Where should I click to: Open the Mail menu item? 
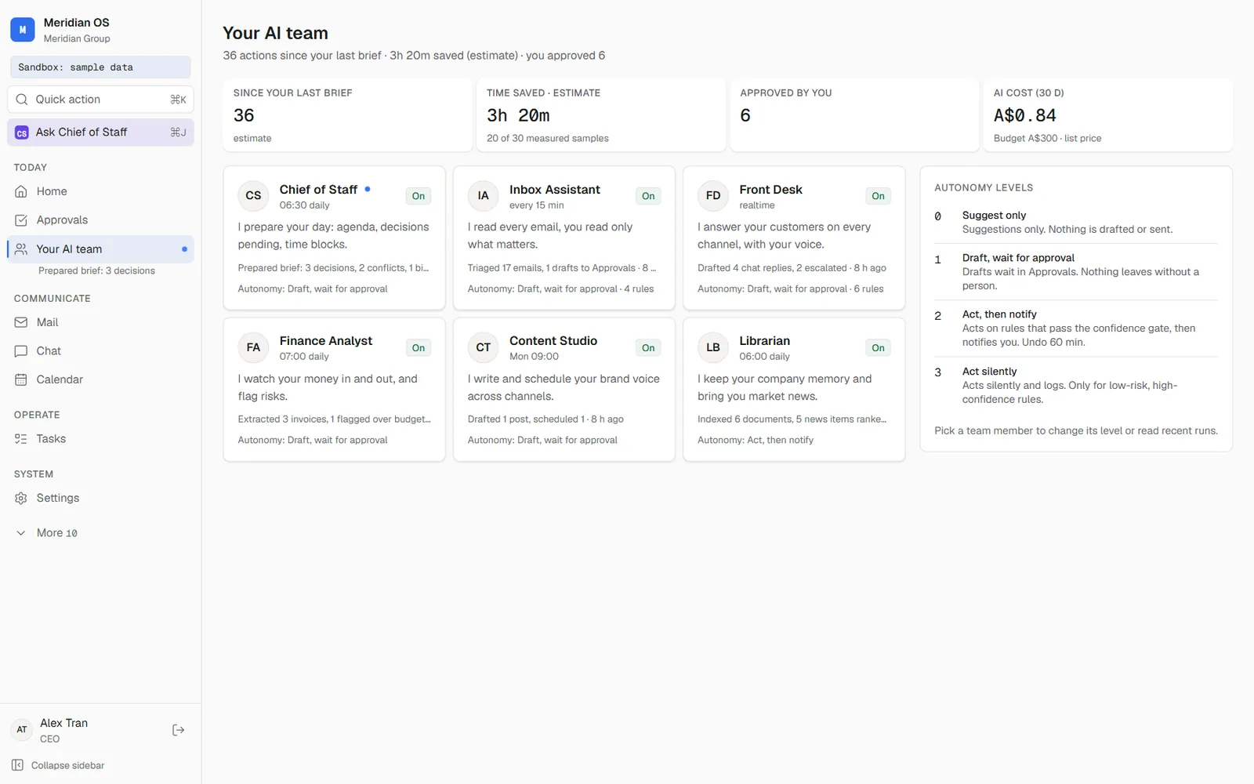100,322
